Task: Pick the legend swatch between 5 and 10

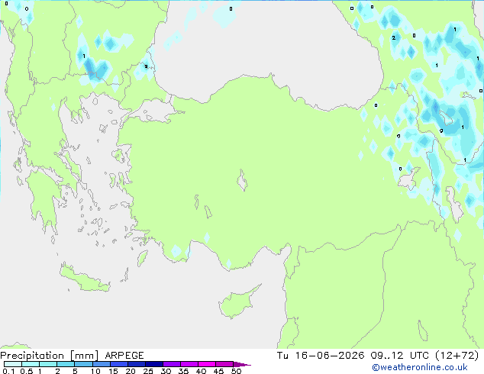Action: (x=83, y=364)
